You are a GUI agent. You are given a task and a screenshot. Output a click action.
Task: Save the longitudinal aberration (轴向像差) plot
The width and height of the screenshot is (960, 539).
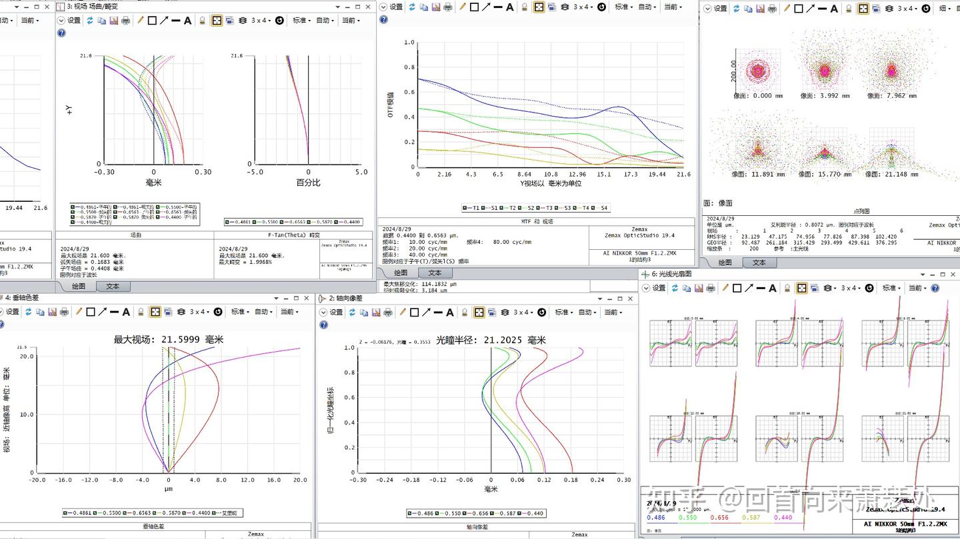[x=375, y=312]
